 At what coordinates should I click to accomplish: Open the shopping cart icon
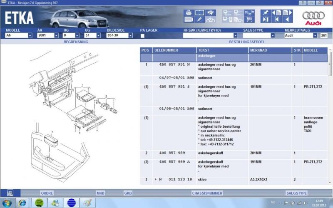pyautogui.click(x=250, y=19)
